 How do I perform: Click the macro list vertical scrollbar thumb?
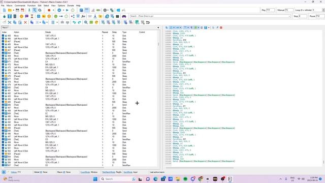point(158,44)
